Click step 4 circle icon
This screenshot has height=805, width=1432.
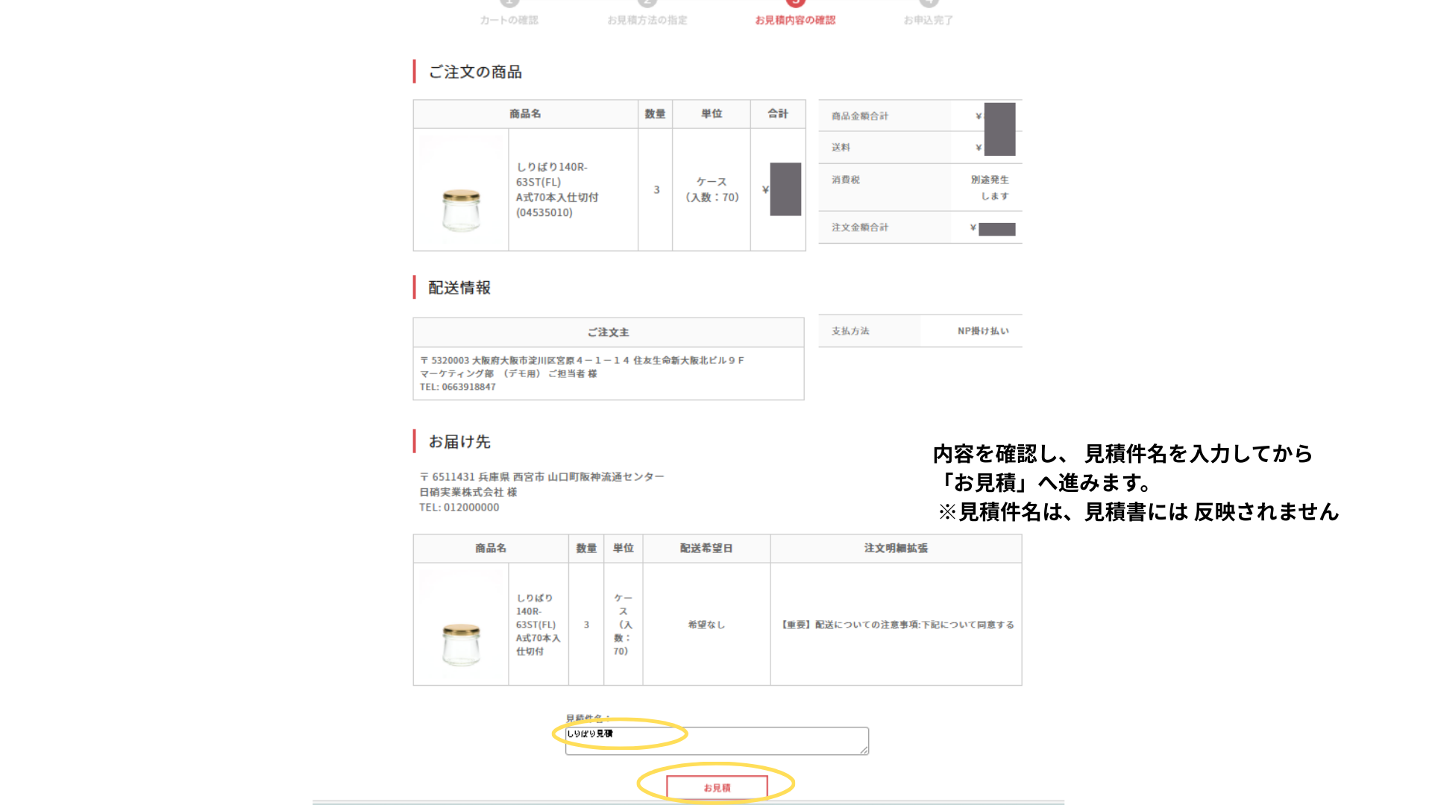click(x=928, y=2)
